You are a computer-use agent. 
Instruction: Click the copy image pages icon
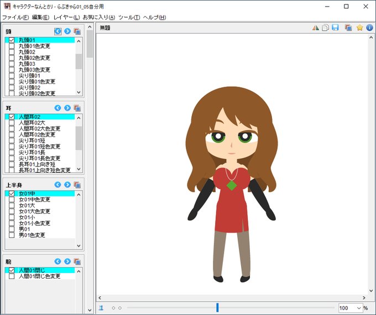[325, 28]
